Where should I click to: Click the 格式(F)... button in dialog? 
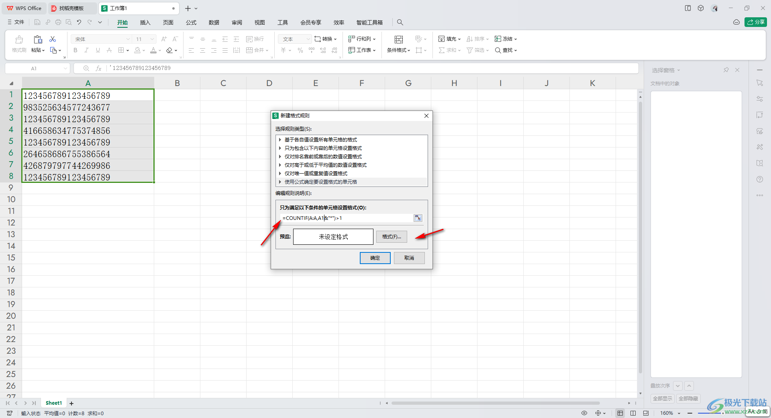pos(392,237)
